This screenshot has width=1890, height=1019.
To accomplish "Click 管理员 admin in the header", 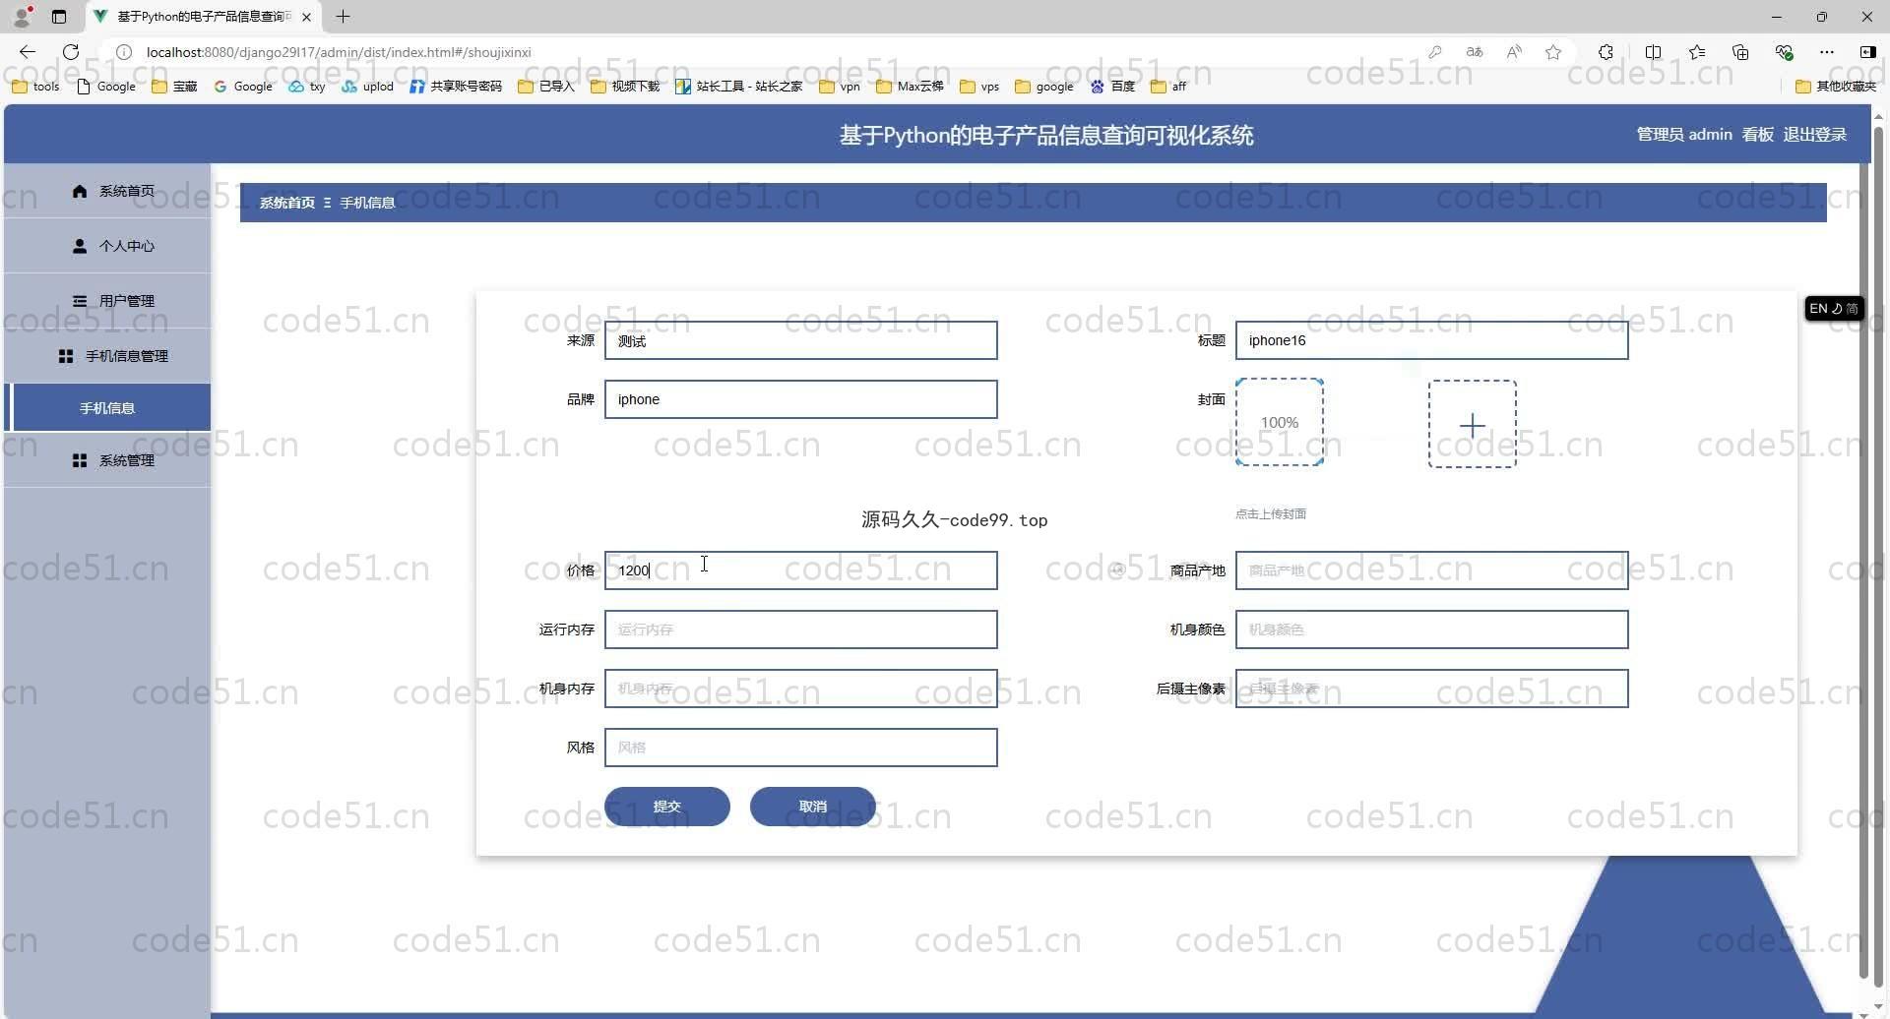I will (x=1684, y=135).
